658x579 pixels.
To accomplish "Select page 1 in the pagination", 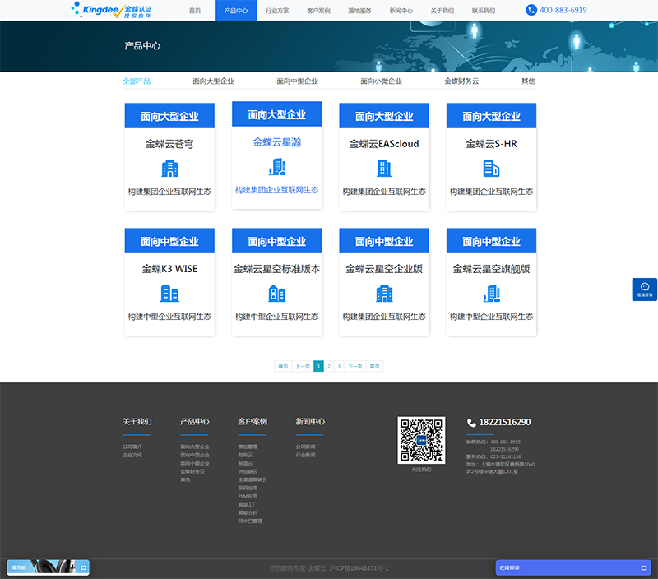I will click(x=318, y=366).
